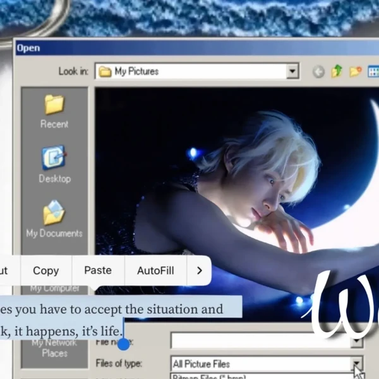Expand the Look in dropdown arrow
379x379 pixels.
pos(292,72)
